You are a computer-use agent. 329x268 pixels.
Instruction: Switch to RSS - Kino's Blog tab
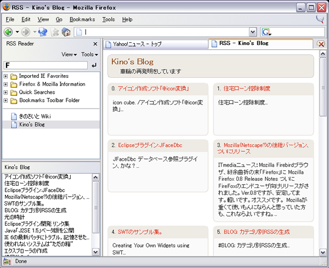point(260,44)
